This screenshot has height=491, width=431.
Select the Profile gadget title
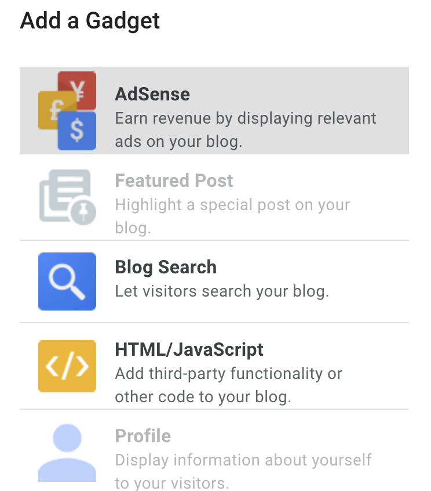tap(143, 436)
